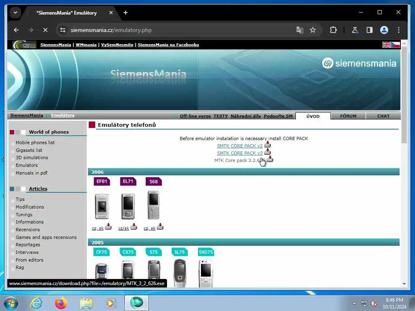The height and width of the screenshot is (311, 415).
Task: Open Off-line verze link
Action: pyautogui.click(x=195, y=116)
